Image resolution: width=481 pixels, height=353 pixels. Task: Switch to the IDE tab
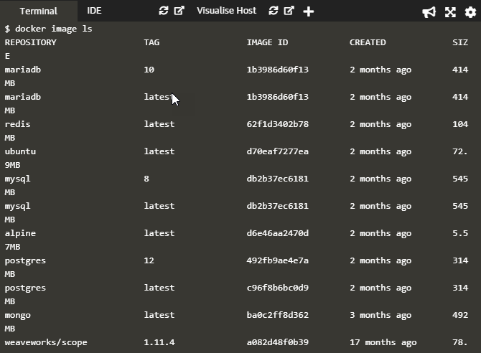(94, 11)
